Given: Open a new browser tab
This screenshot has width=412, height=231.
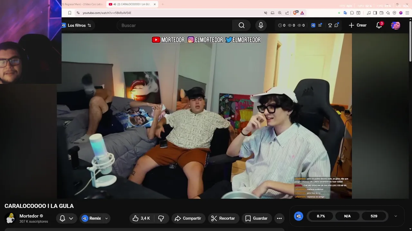Looking at the screenshot, I should click(x=163, y=4).
